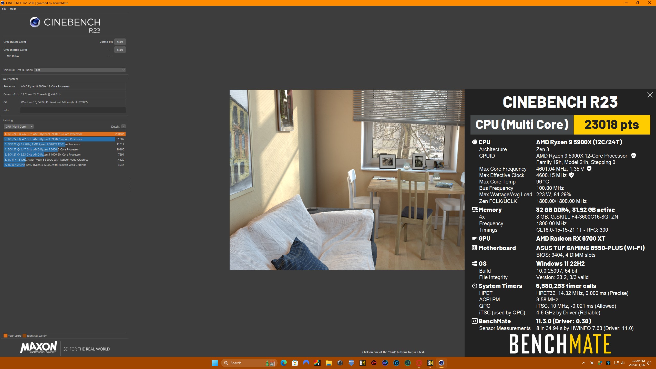This screenshot has height=369, width=656.
Task: Open the purple circular app taskbar icon
Action: pos(385,363)
